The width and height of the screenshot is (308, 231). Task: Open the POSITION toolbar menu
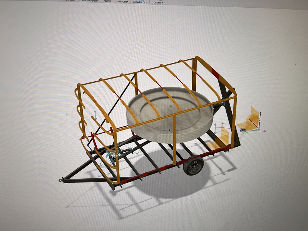click(x=157, y=2)
